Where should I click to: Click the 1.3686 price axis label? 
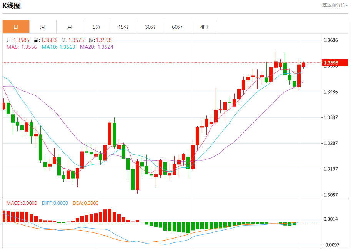coord(331,40)
